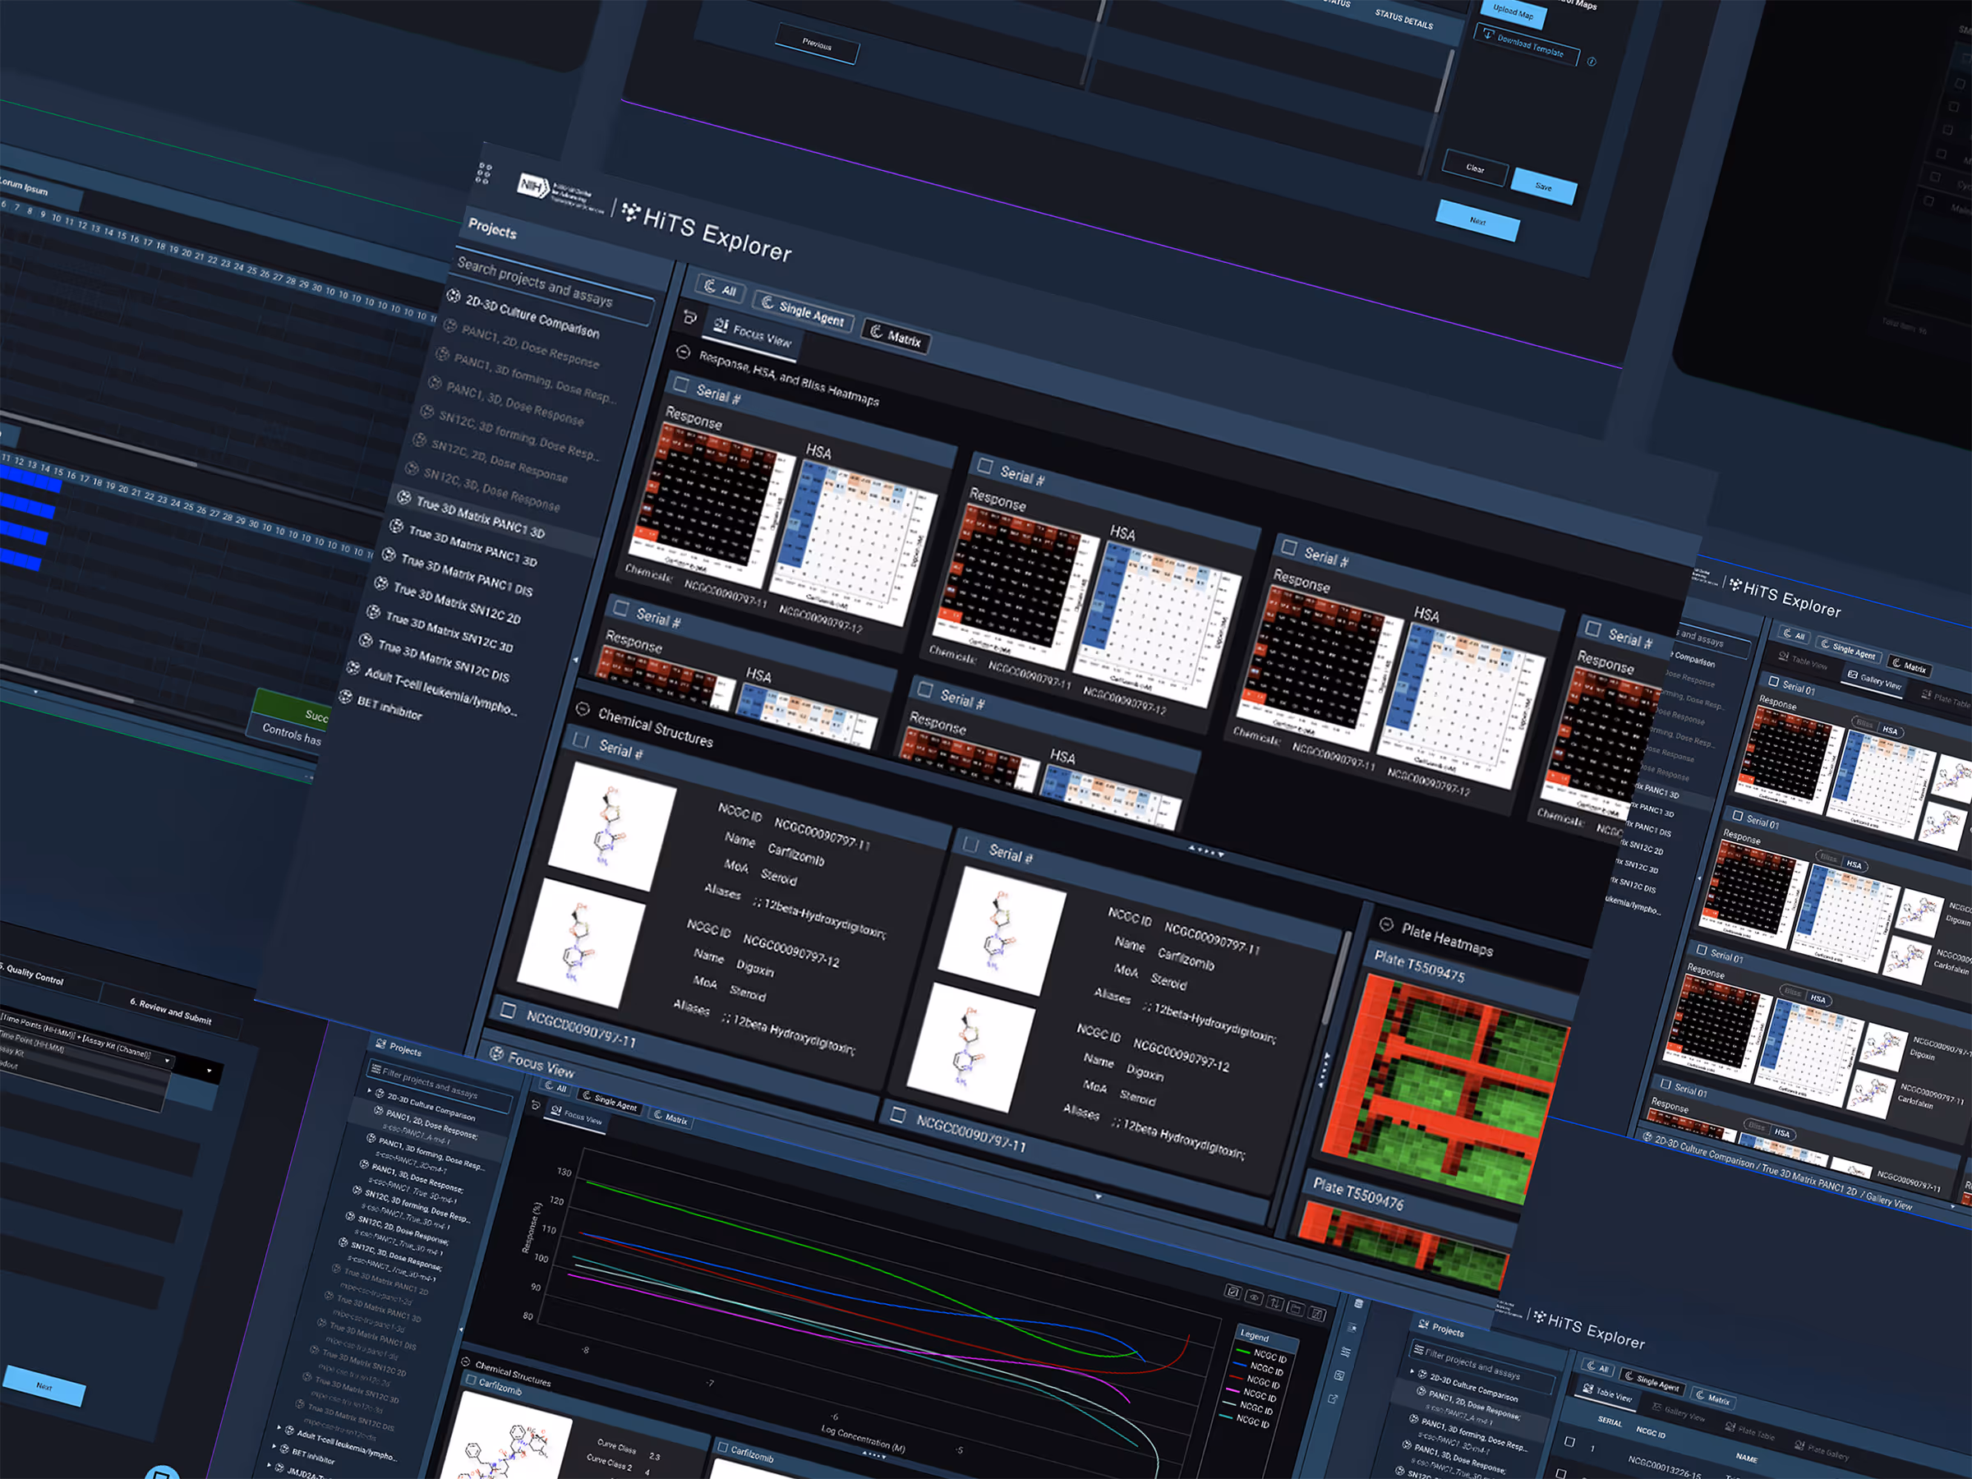Click the Projects panel icon in curve window
Screen dimensions: 1972x1479
point(380,1045)
